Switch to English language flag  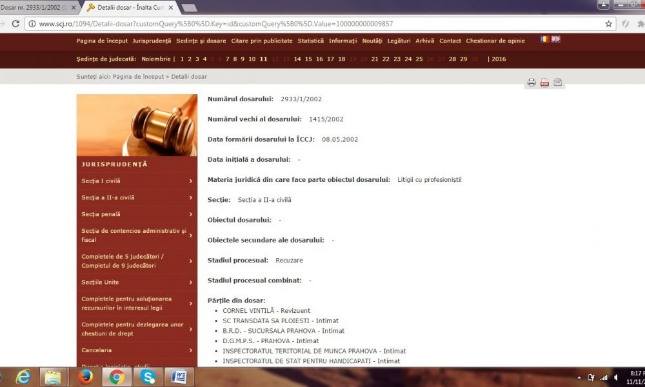pos(556,39)
